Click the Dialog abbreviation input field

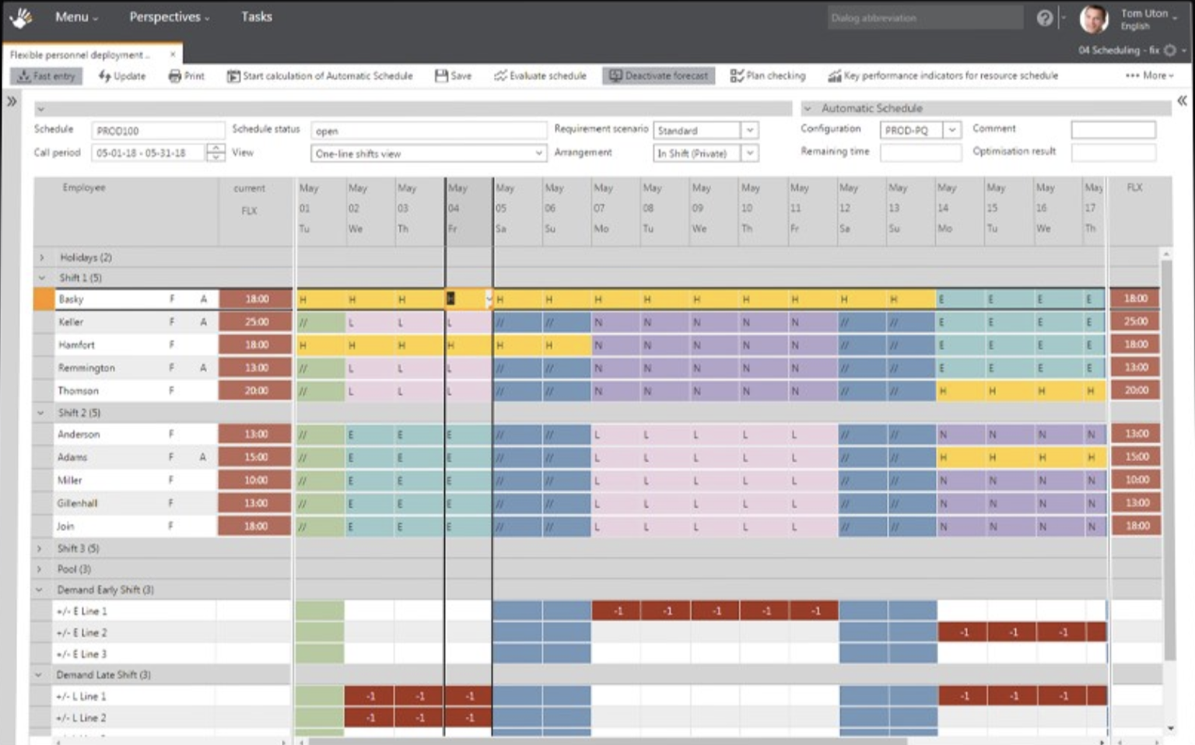tap(924, 18)
